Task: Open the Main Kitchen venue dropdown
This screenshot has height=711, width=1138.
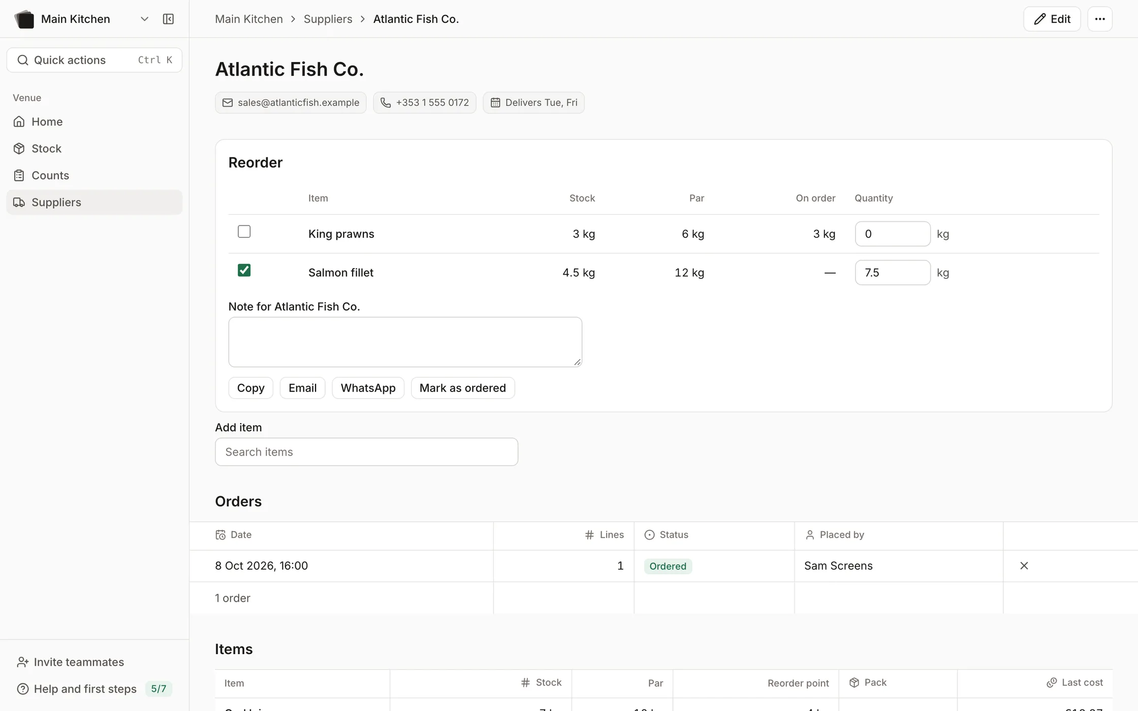Action: (144, 19)
